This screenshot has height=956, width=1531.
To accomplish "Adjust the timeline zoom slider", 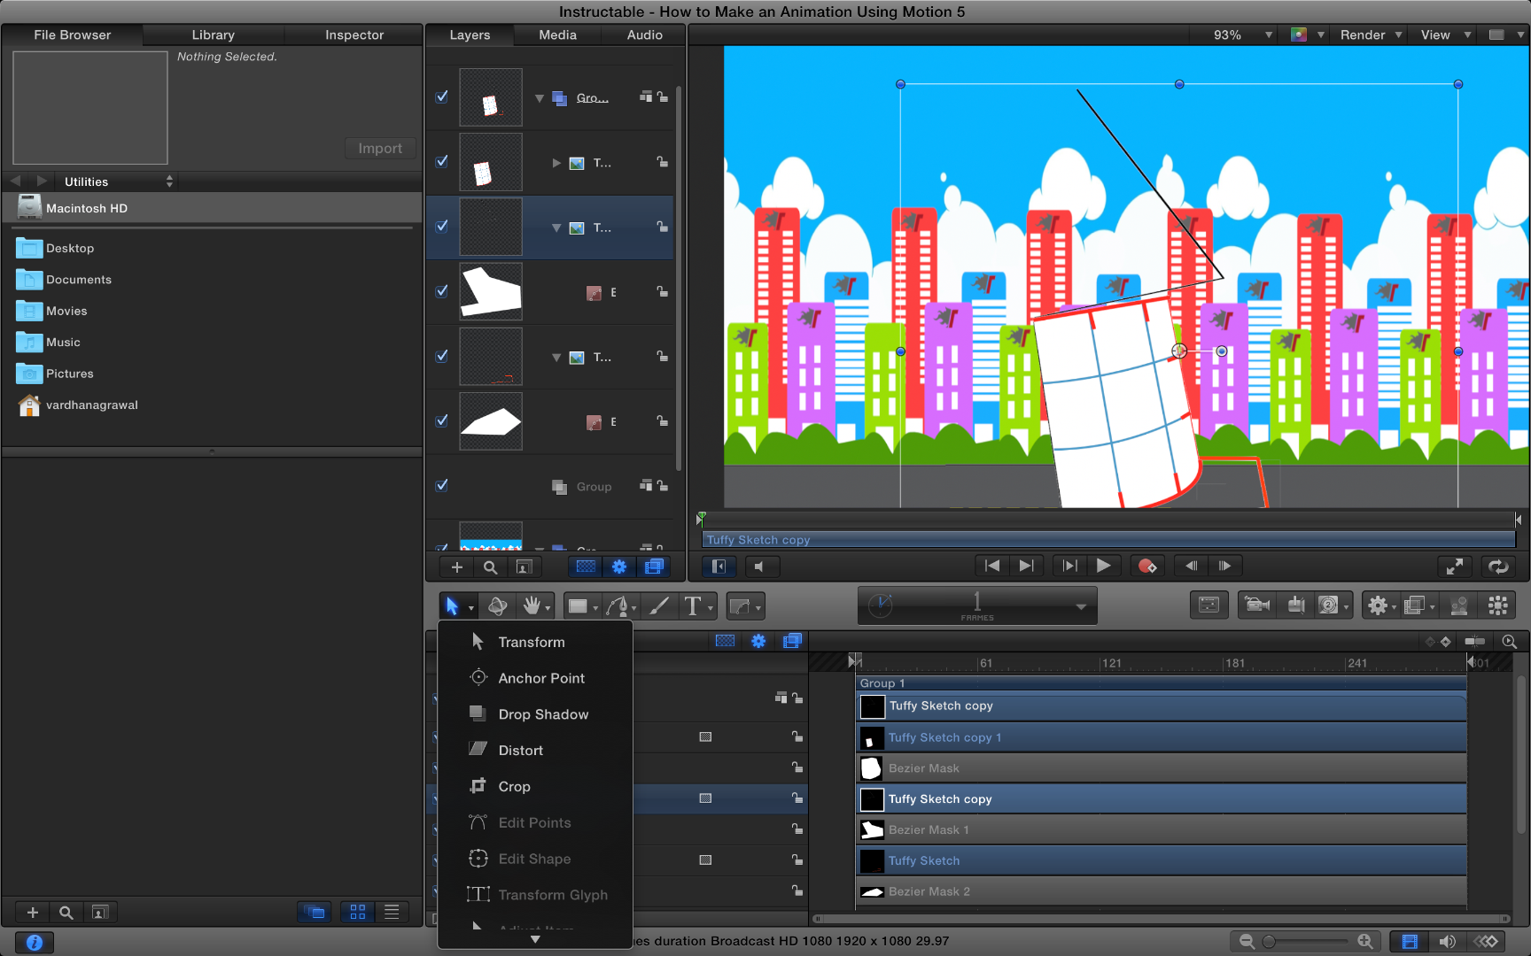I will tap(1306, 942).
